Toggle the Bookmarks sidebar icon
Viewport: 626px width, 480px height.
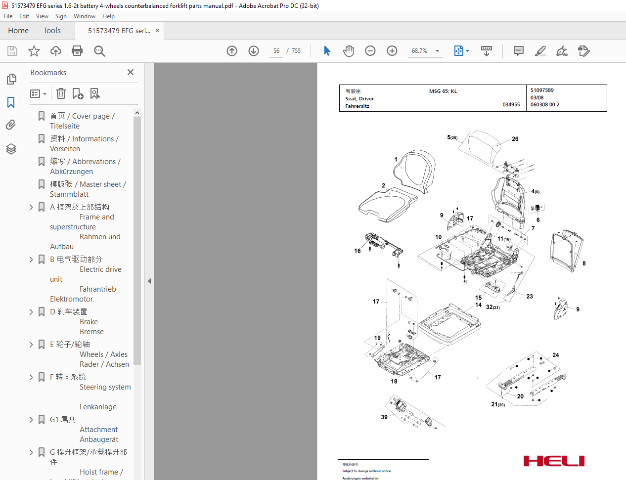[11, 102]
